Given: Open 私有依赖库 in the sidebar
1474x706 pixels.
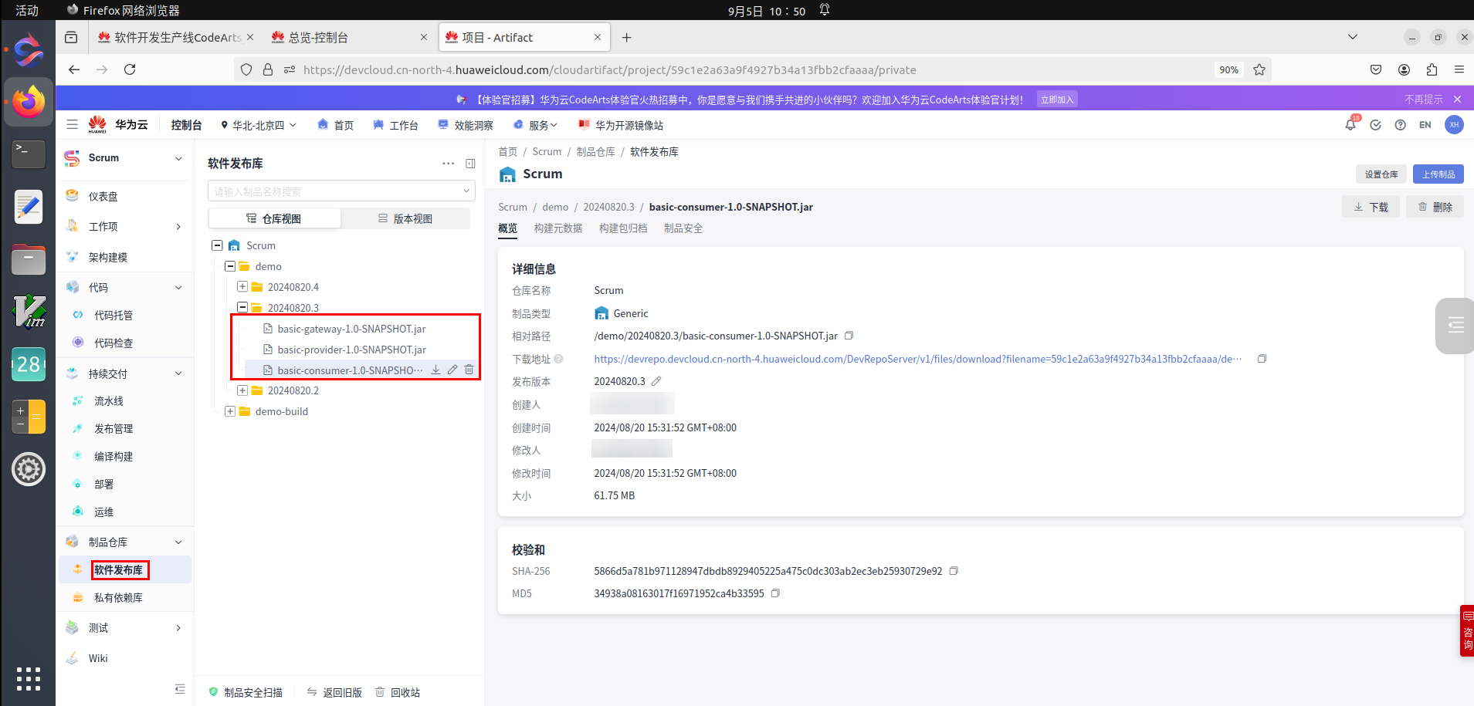Looking at the screenshot, I should [118, 597].
